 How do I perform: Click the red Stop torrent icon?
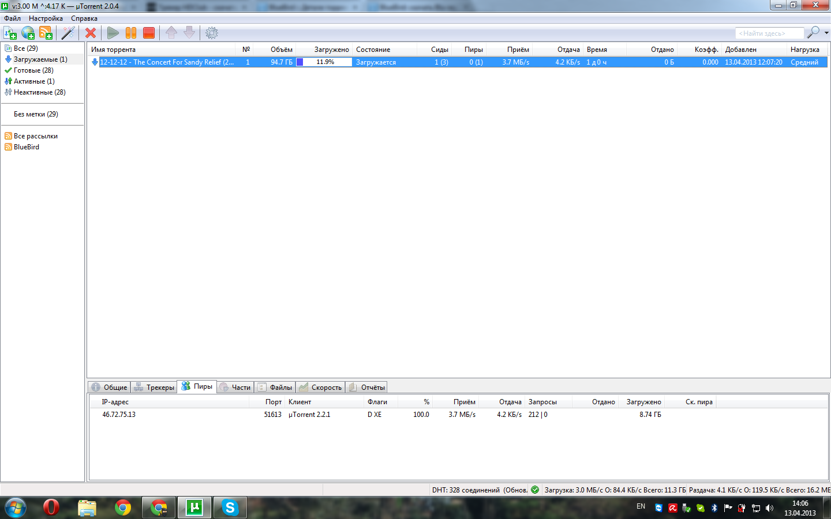[x=149, y=33]
